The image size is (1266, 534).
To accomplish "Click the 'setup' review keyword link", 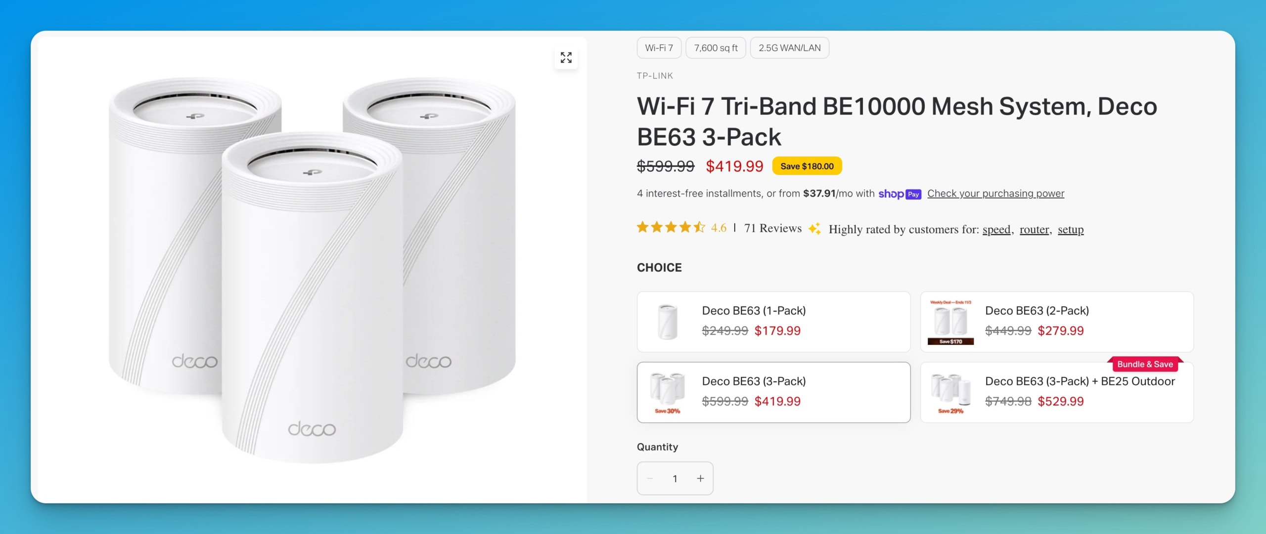I will coord(1070,229).
